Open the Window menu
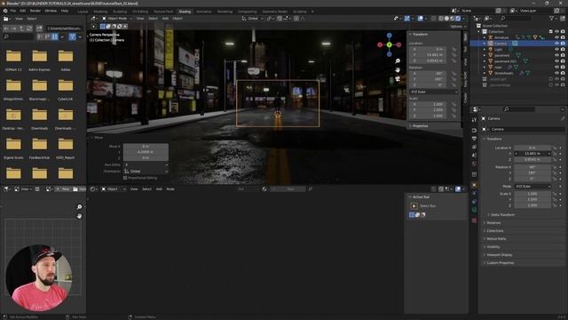This screenshot has height=320, width=568. 51,11
